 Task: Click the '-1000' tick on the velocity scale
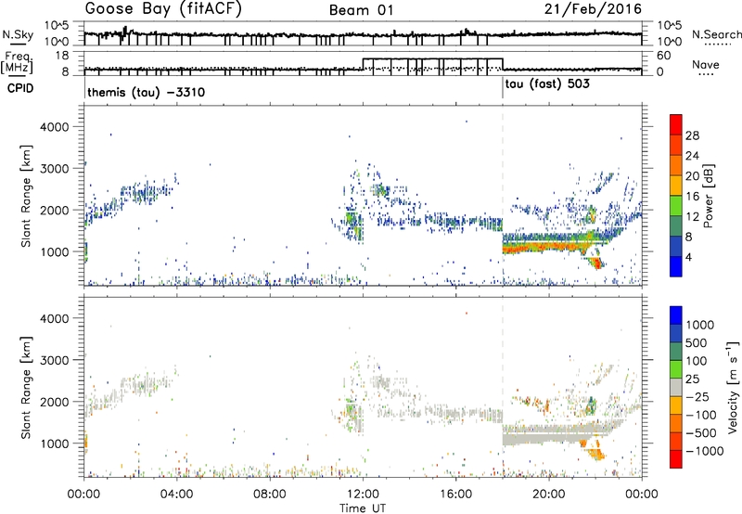click(704, 451)
